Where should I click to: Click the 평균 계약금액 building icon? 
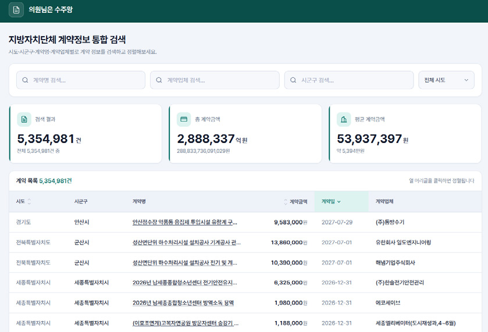point(344,119)
